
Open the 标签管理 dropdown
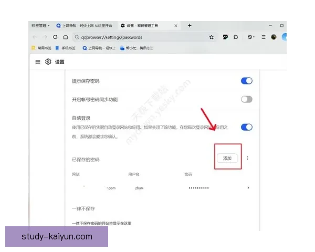(40, 26)
